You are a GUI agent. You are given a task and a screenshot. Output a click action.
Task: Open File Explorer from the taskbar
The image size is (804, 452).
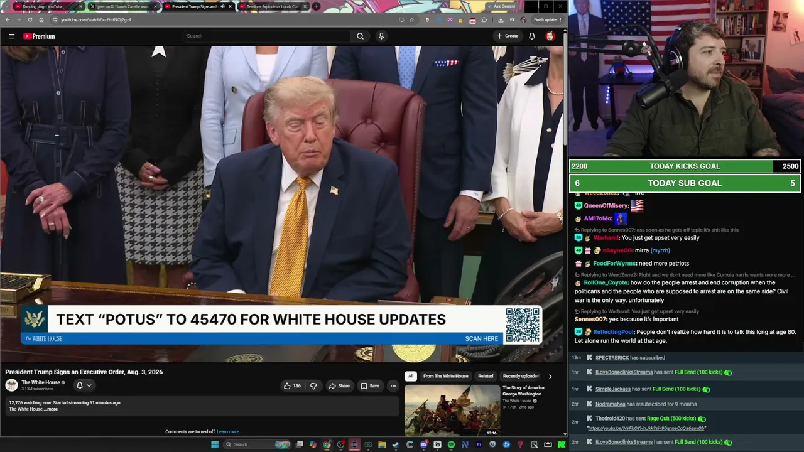coord(382,444)
